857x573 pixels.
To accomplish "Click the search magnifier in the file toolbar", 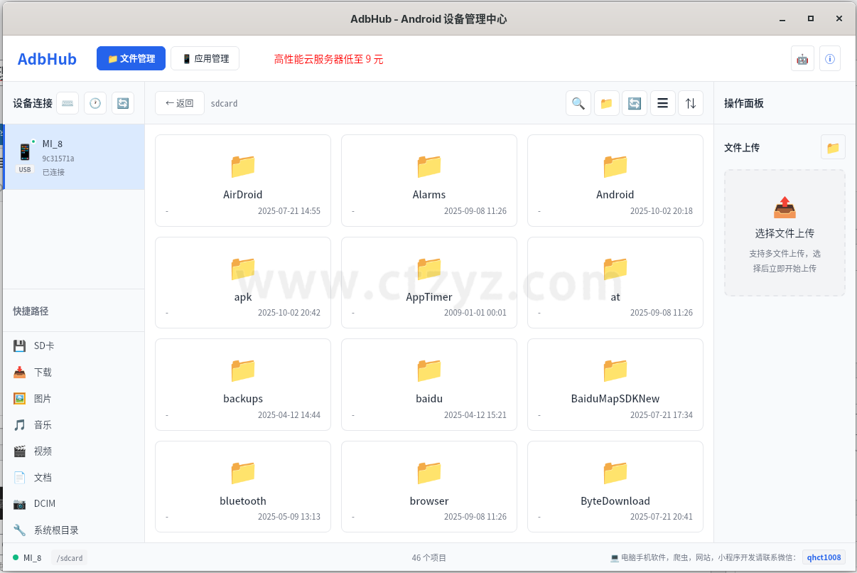I will click(x=578, y=103).
